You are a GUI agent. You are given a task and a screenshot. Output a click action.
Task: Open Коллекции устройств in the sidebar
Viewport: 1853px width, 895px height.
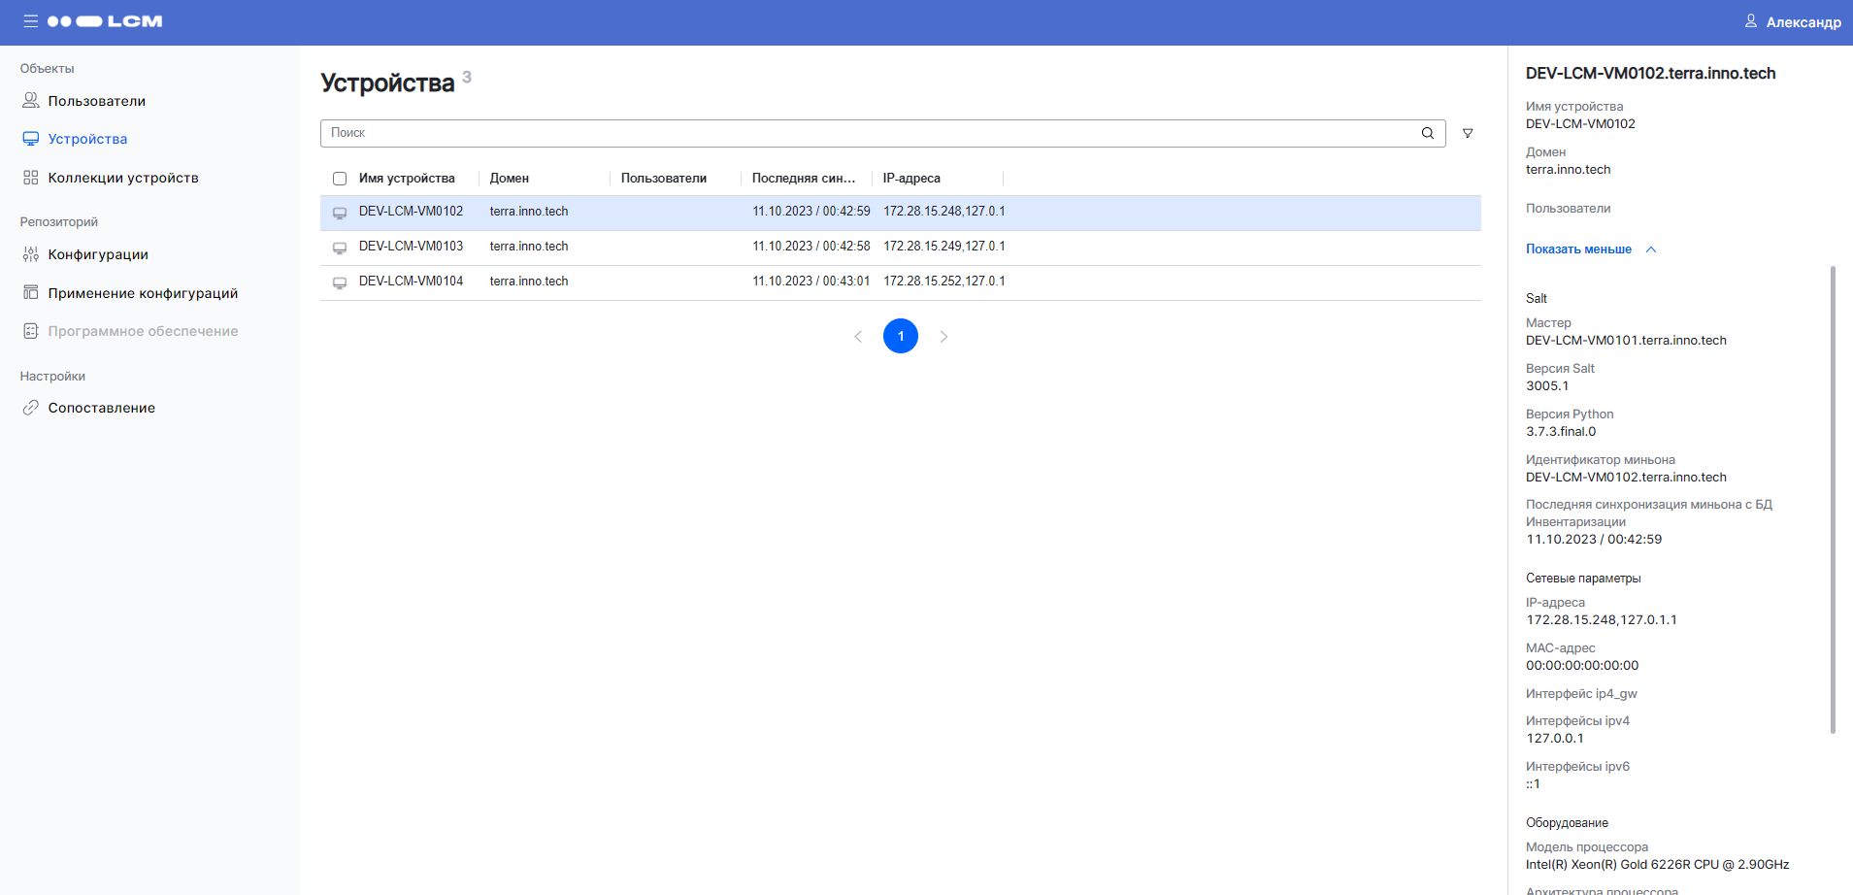(123, 178)
